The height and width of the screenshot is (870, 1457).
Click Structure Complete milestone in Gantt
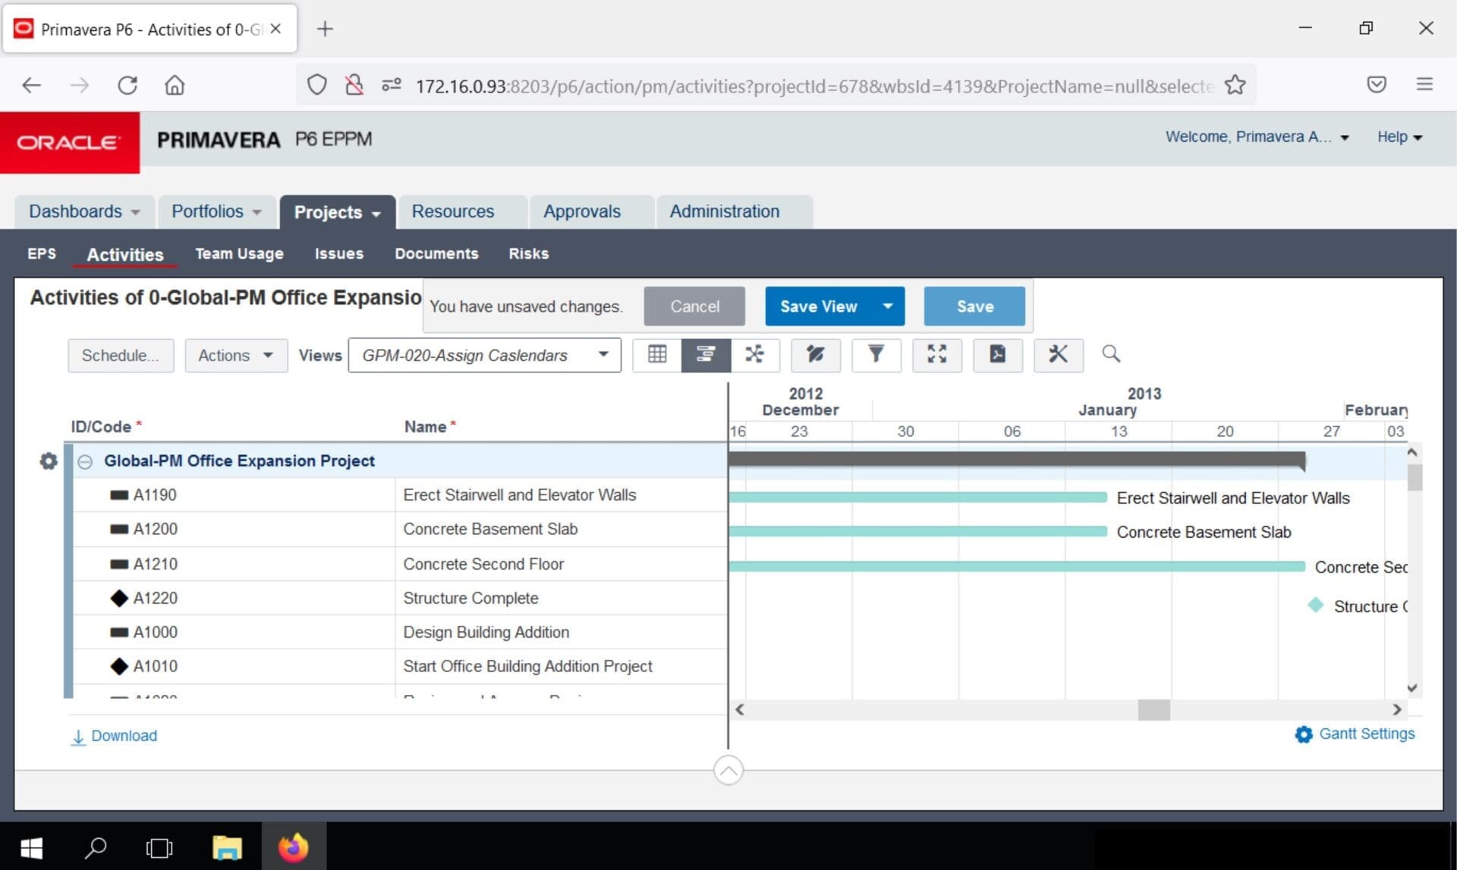[1316, 605]
